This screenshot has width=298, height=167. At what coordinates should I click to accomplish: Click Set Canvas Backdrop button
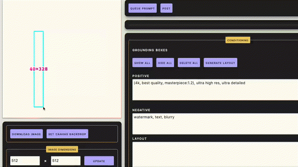67,134
